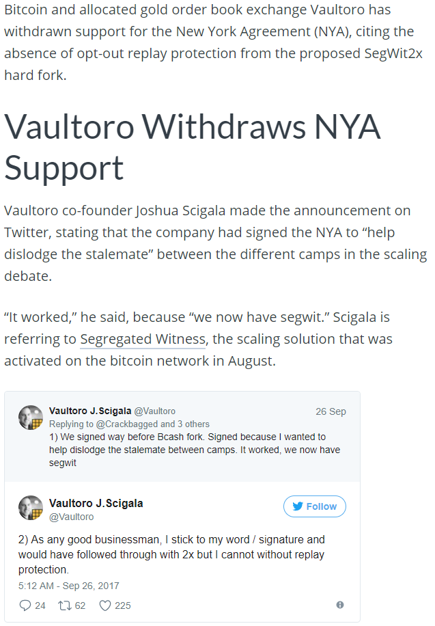Screen dimensions: 435x626
Task: Open the 5:12 AM - Sep 26, 2017 timestamp
Action: 69,586
